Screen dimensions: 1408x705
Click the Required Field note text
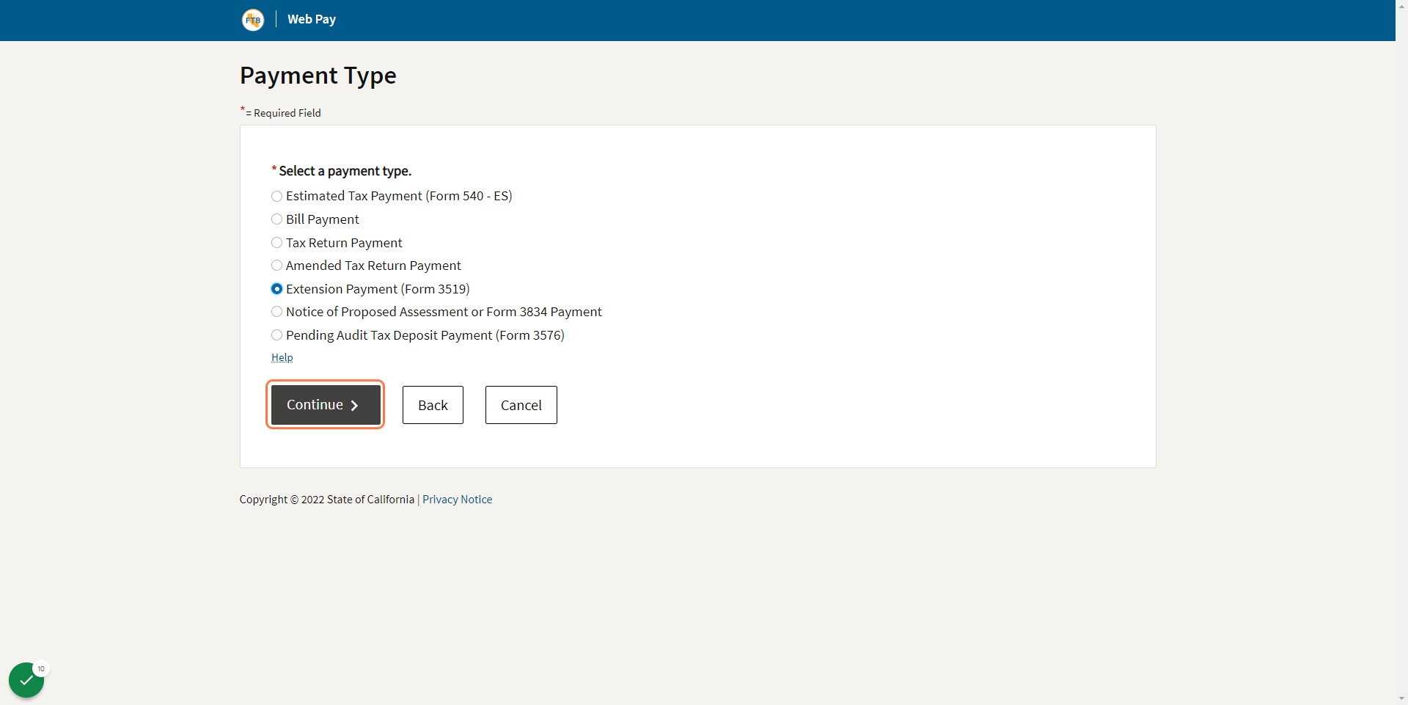point(281,112)
